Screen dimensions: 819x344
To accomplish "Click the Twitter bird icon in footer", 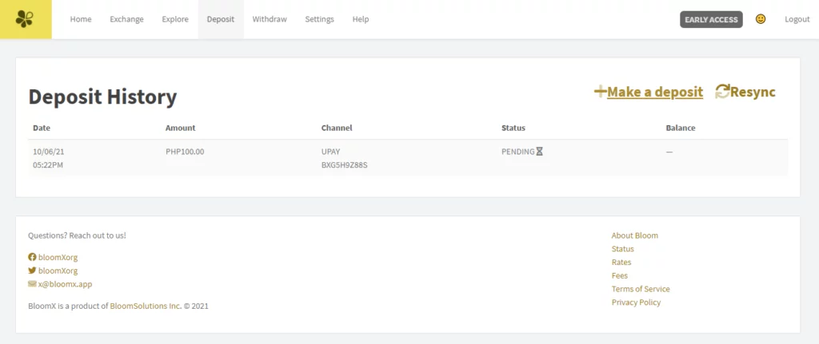I will click(32, 271).
